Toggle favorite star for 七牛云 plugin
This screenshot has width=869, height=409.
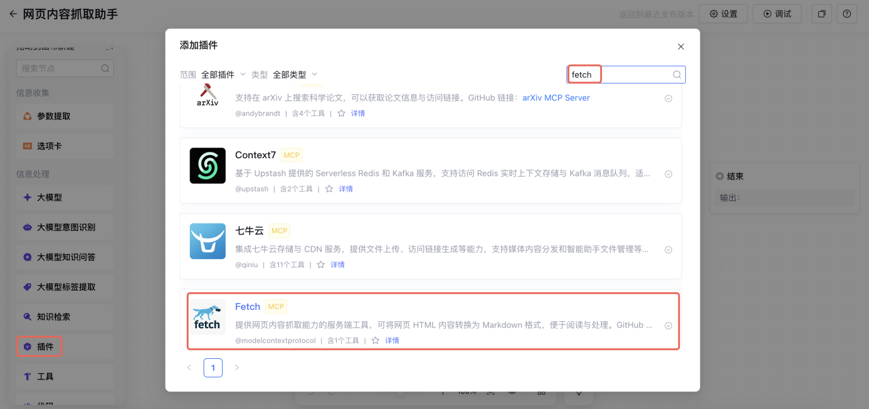[321, 265]
